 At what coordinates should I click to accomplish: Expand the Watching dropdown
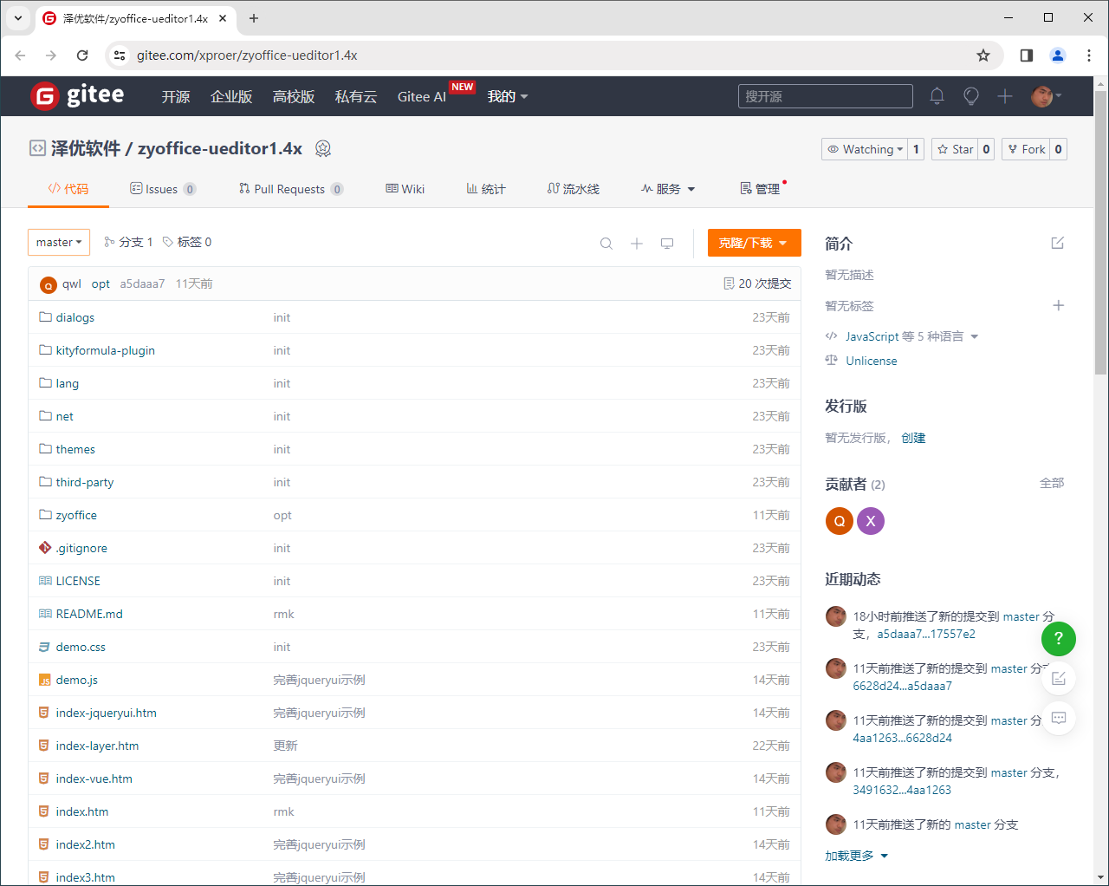click(864, 149)
